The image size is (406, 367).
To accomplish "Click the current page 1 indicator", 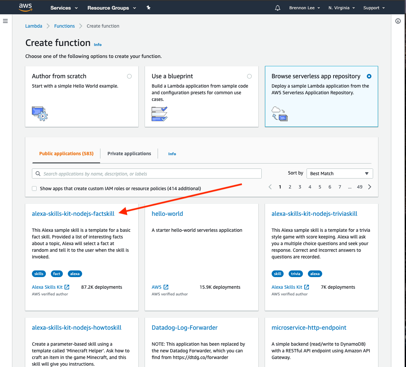I will coord(280,187).
